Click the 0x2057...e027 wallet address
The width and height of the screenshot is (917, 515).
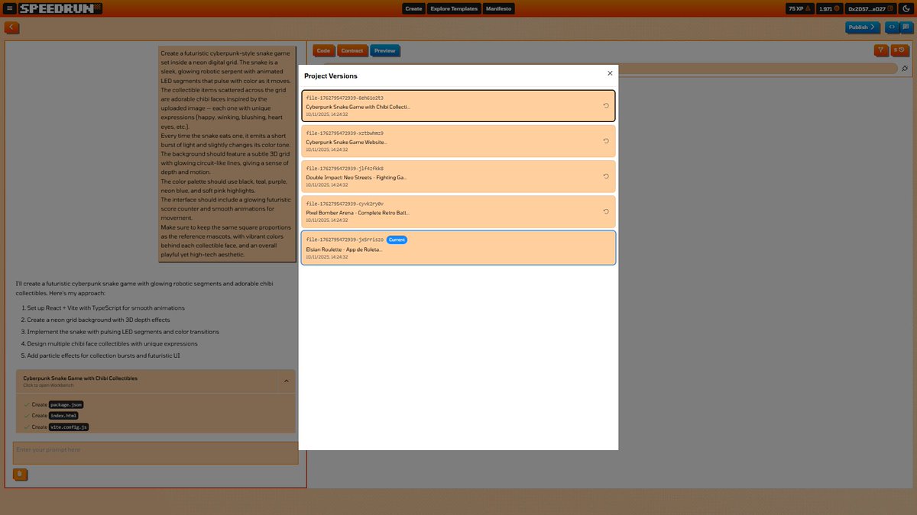pyautogui.click(x=870, y=8)
